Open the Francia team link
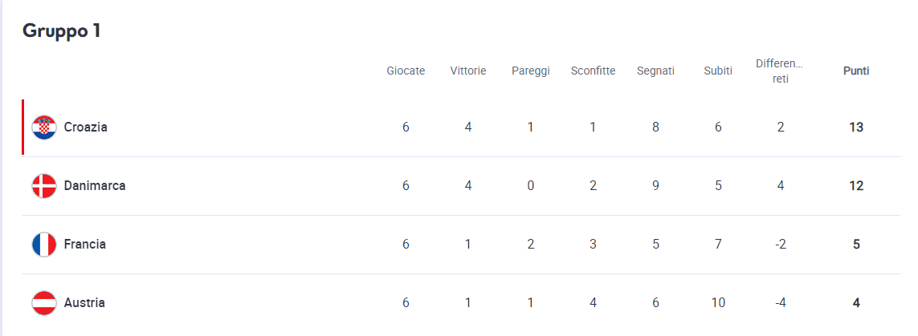The width and height of the screenshot is (918, 336). 85,245
